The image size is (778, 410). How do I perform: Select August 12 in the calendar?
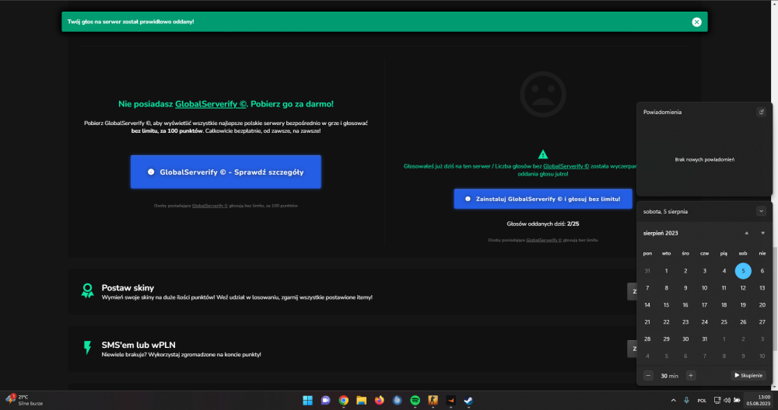click(743, 287)
